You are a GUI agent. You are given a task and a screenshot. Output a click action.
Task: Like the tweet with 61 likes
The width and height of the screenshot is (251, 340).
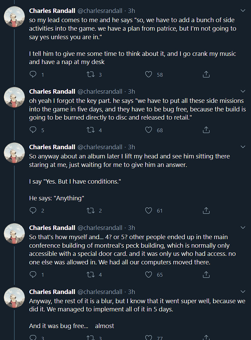point(148,211)
